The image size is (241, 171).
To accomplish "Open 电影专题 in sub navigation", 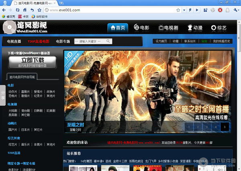I will click(x=63, y=41).
